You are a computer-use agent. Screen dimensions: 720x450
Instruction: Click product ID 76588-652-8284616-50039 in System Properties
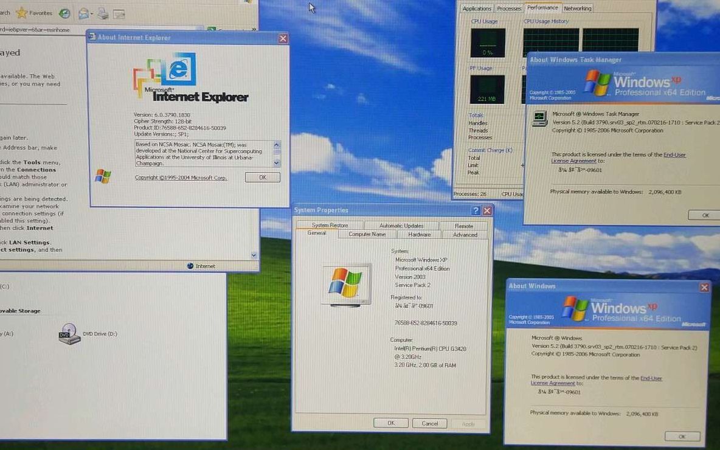[x=426, y=324]
